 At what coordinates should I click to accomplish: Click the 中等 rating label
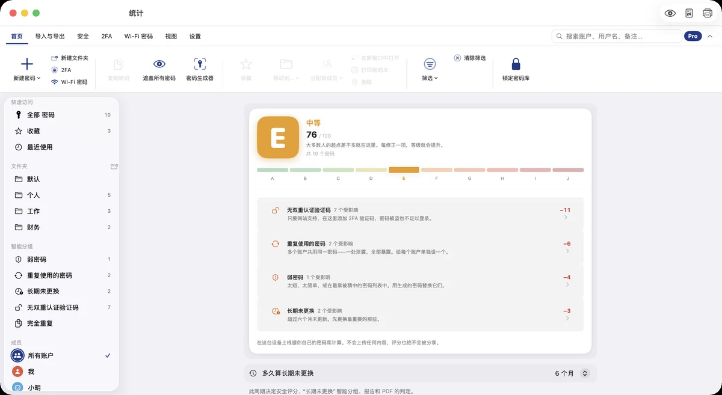(x=313, y=123)
